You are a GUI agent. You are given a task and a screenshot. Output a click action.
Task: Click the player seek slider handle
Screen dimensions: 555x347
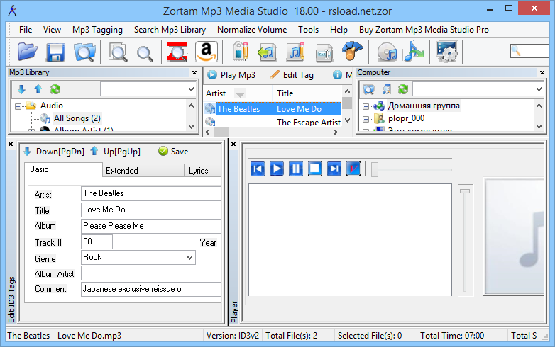click(x=375, y=169)
